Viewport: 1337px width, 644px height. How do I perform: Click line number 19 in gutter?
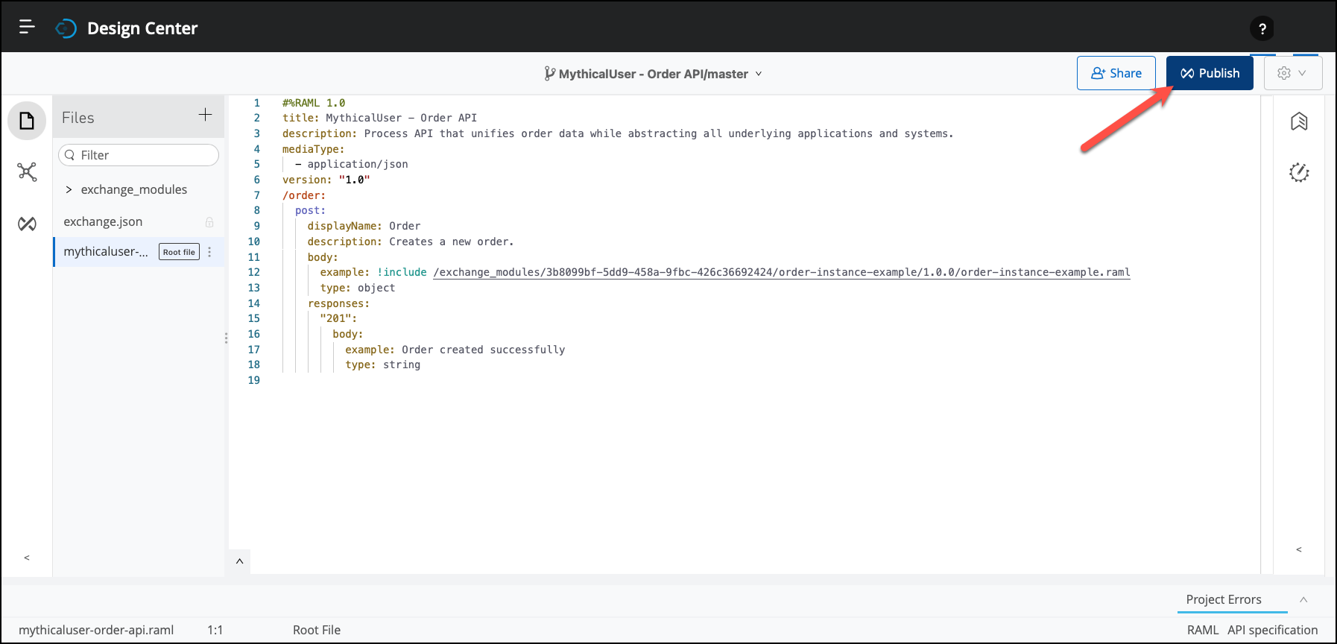pyautogui.click(x=254, y=380)
